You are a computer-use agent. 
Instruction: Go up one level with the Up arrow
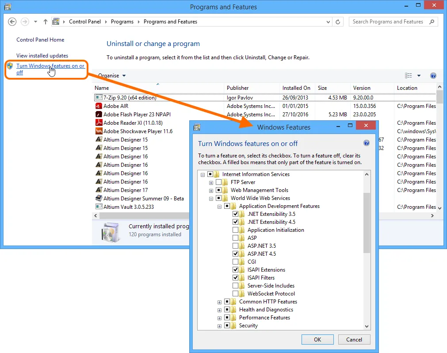(x=46, y=22)
